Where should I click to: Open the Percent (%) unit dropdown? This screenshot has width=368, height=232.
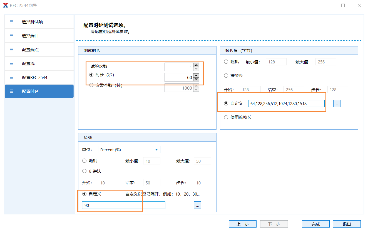click(129, 149)
